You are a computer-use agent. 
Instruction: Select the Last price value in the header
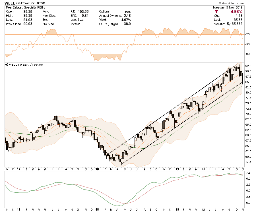pyautogui.click(x=238, y=20)
